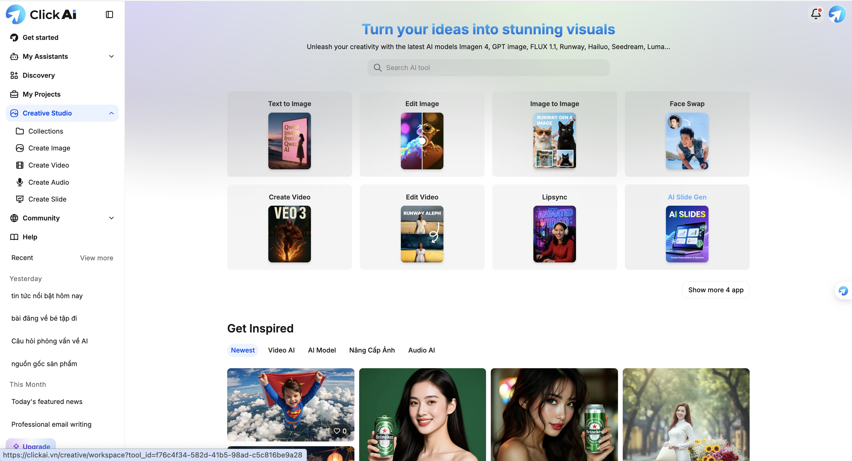Focus the Search AI tool field

(x=488, y=68)
